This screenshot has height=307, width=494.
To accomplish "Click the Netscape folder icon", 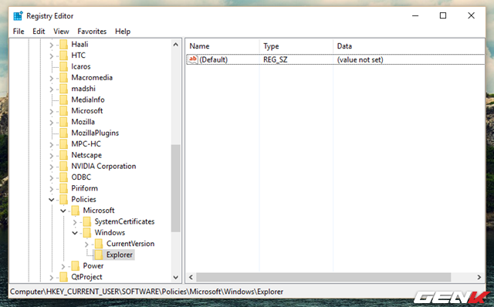I will (x=63, y=155).
